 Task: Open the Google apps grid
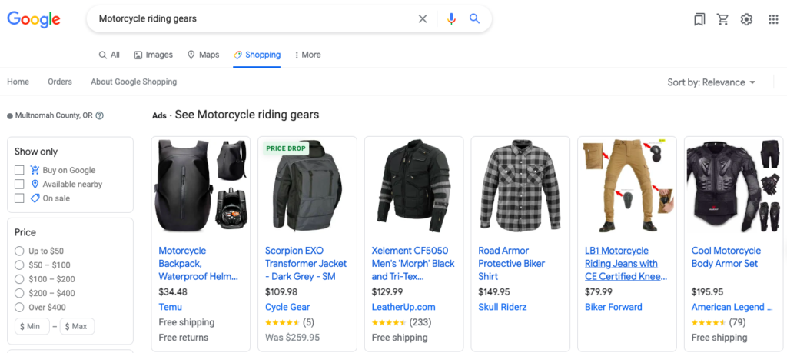pyautogui.click(x=773, y=19)
